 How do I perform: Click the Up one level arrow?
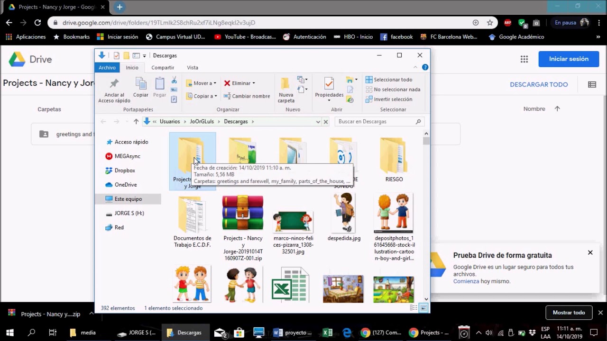point(136,122)
